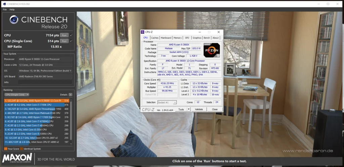Screen dimensions: 344x167
Task: Minimize the CPU-Z window
Action: click(200, 32)
